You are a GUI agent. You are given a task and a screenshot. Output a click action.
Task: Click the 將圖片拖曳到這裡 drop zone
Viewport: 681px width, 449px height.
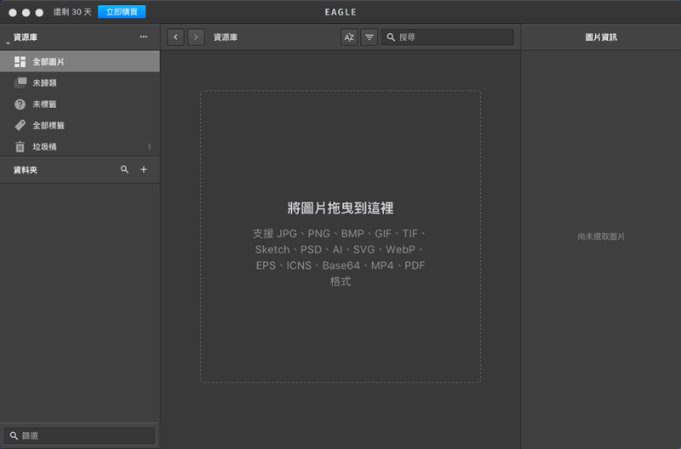340,236
